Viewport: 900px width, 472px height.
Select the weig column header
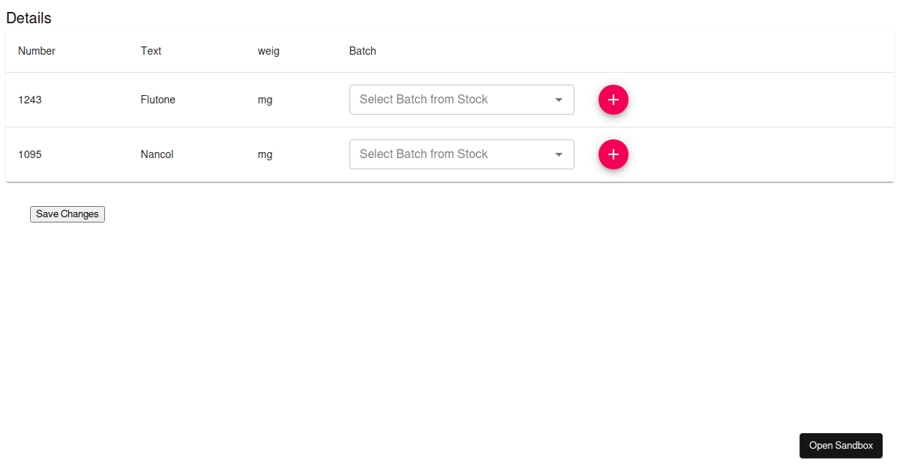[268, 51]
